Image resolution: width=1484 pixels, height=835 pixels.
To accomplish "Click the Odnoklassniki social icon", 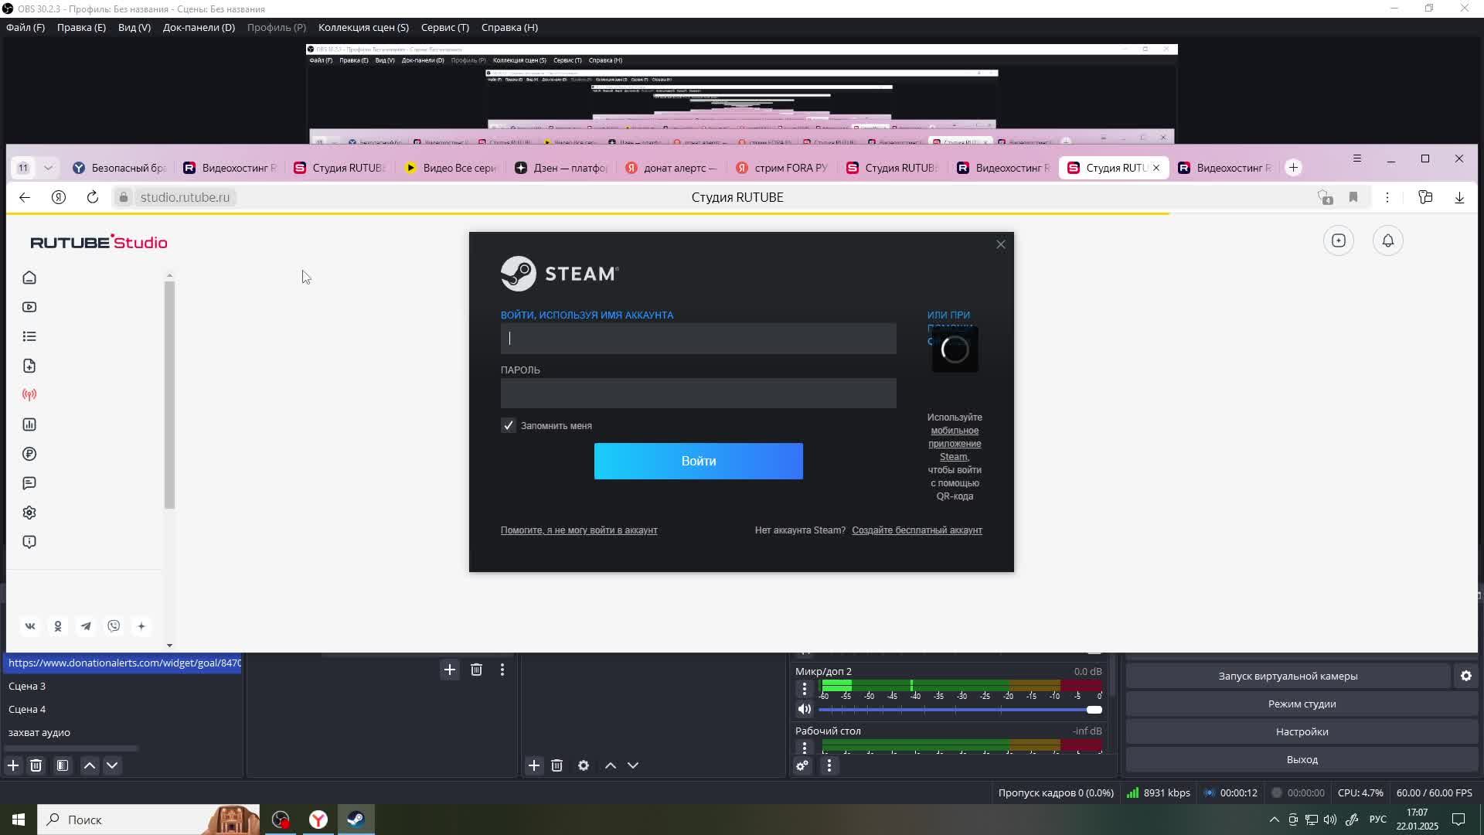I will (x=58, y=626).
